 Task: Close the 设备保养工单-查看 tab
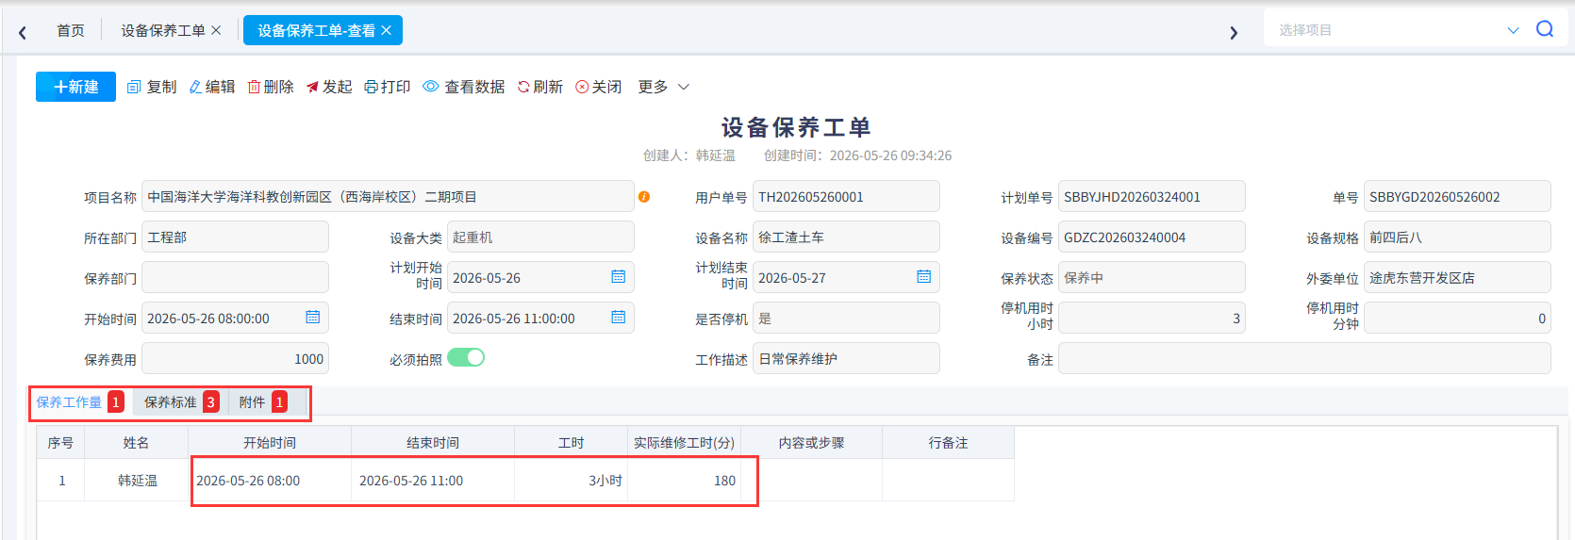[386, 30]
